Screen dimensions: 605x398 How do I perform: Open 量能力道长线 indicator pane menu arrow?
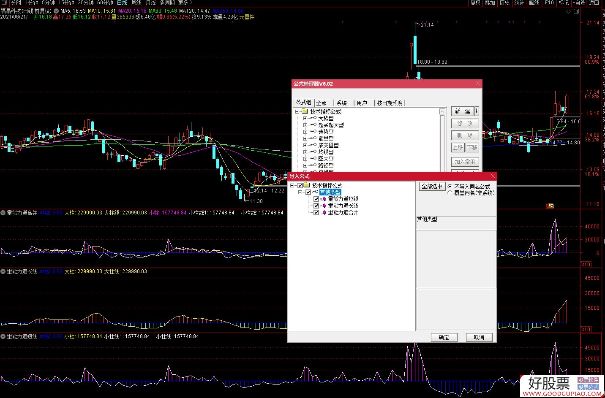point(3,271)
